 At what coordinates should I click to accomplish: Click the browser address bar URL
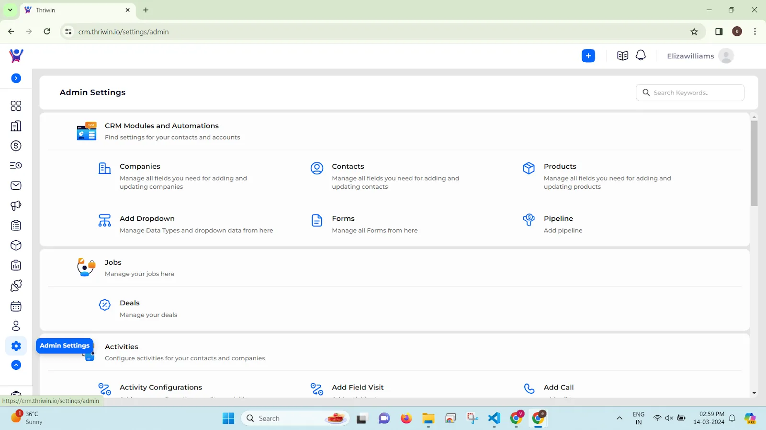[124, 32]
